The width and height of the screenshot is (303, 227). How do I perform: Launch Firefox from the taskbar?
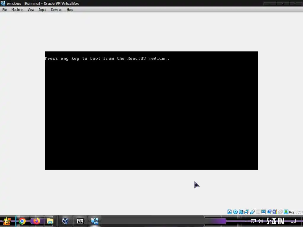(x=36, y=221)
